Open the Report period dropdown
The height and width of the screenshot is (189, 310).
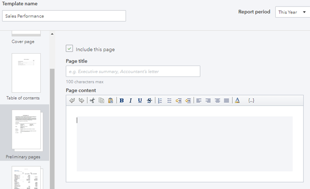(x=293, y=12)
